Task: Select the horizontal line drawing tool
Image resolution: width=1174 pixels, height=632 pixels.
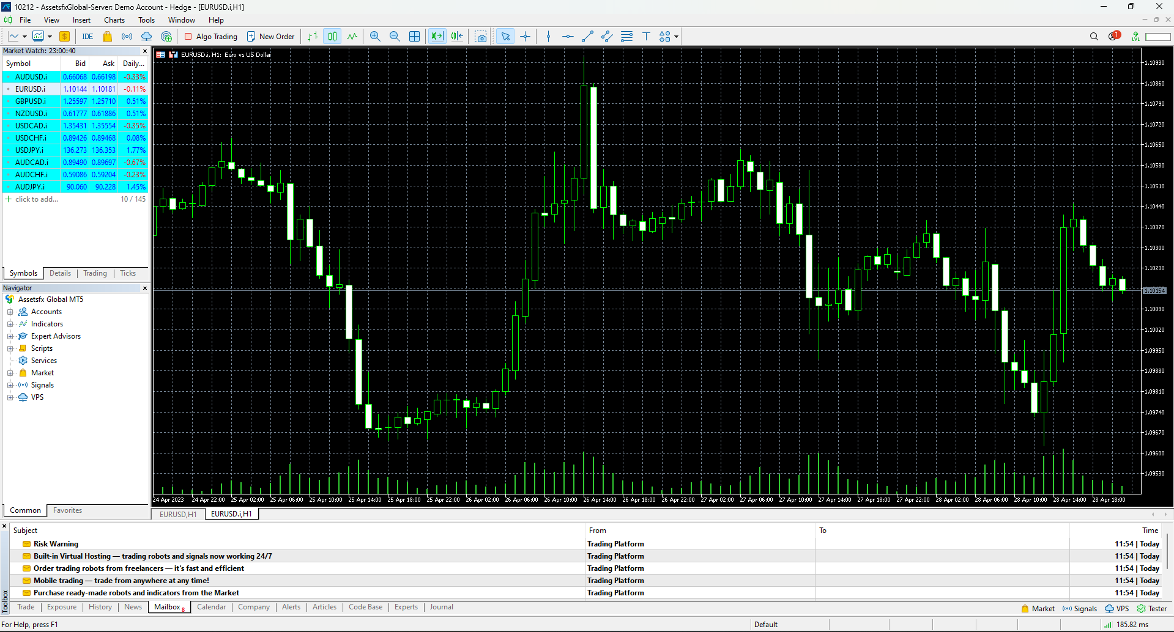Action: tap(568, 37)
